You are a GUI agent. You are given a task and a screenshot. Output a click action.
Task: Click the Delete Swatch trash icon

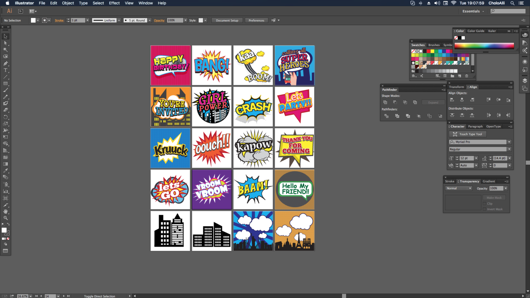point(466,76)
